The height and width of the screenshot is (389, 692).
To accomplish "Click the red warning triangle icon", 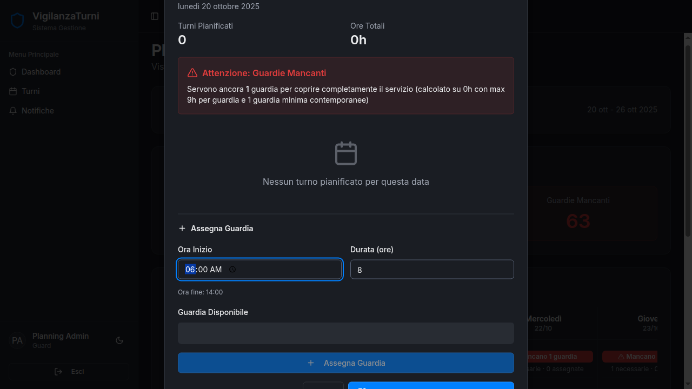I will [x=192, y=73].
